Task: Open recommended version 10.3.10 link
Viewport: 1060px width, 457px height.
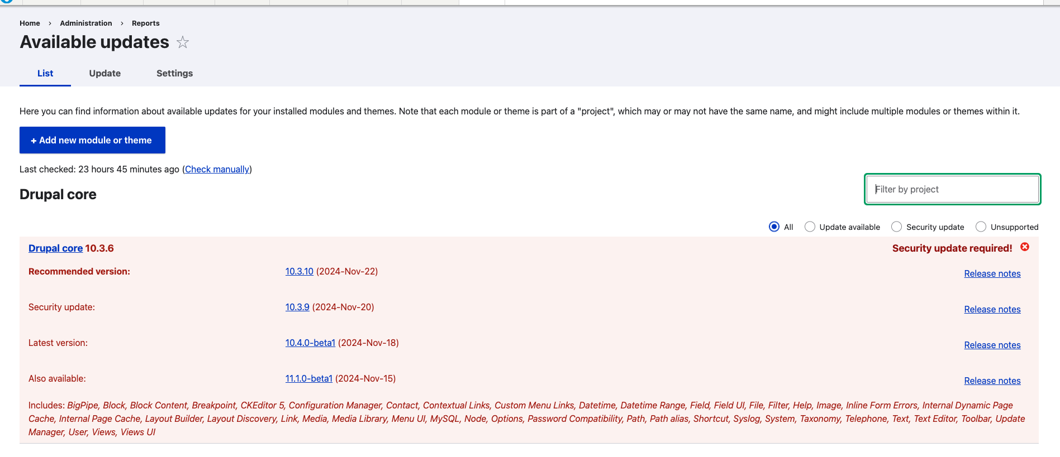Action: tap(299, 271)
